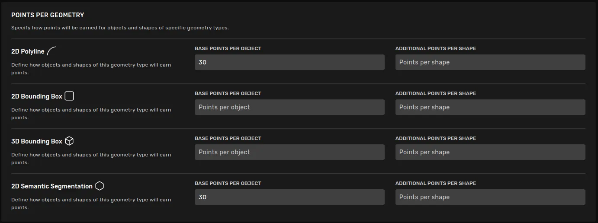The width and height of the screenshot is (598, 223).
Task: Click the 3D Bounding Box label
Action: pos(37,141)
